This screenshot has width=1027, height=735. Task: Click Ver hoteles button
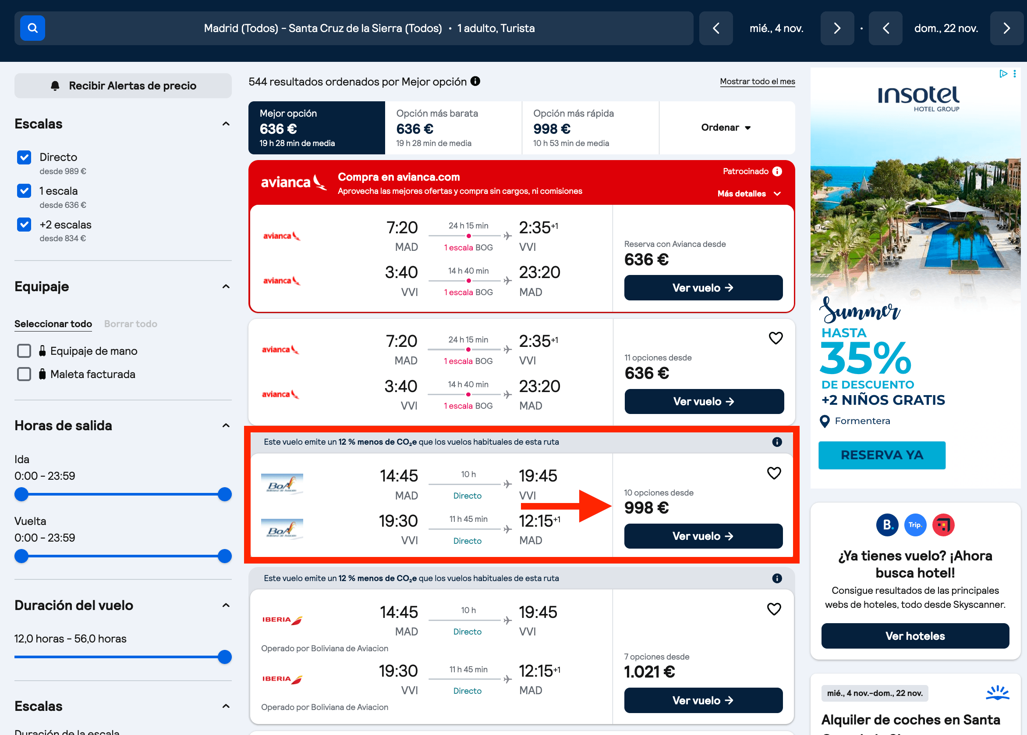pyautogui.click(x=915, y=636)
